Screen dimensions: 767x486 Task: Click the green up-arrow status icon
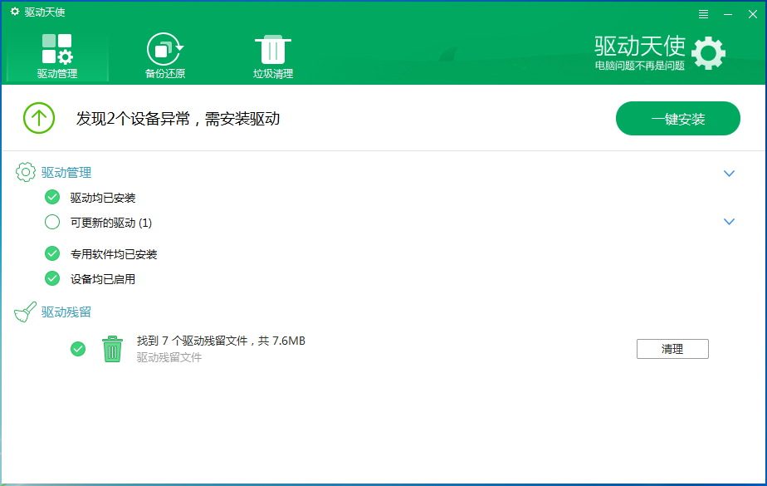39,118
